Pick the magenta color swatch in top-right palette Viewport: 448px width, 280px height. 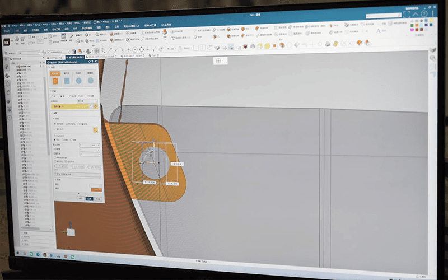(x=412, y=30)
